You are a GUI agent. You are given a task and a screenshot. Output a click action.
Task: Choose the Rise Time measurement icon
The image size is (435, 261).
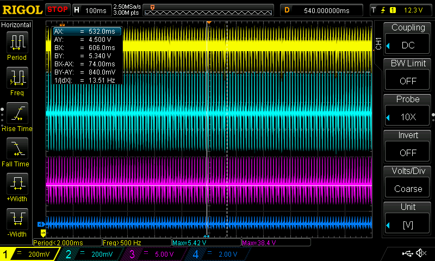point(16,113)
